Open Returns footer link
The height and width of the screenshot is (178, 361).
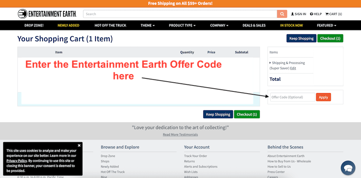tap(189, 161)
